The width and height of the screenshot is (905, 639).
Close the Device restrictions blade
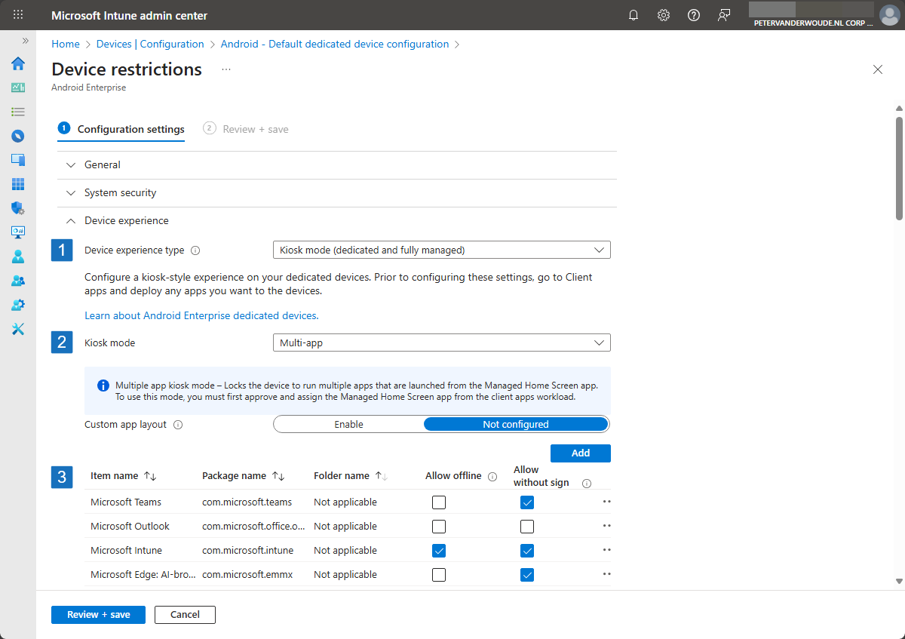click(x=878, y=69)
